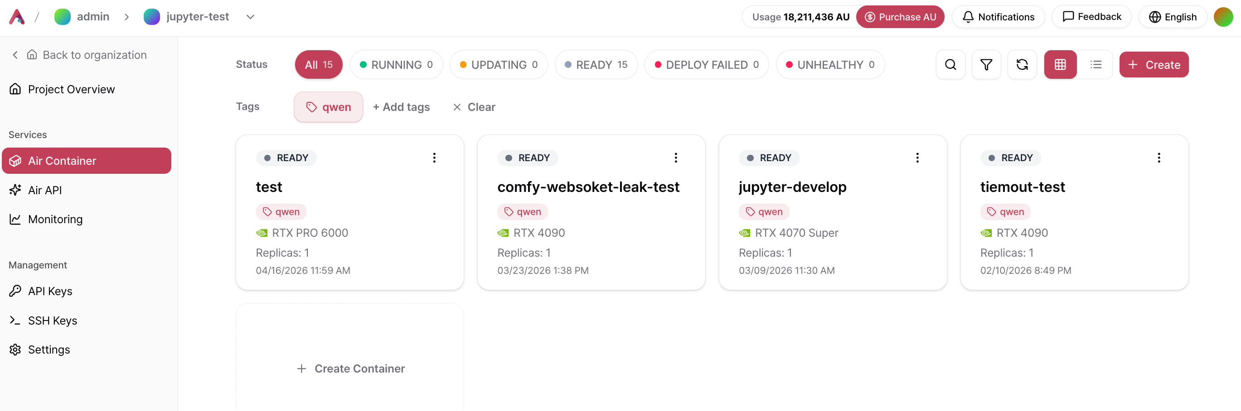
Task: Open the three-dot menu on tiemout-test card
Action: (x=1159, y=158)
